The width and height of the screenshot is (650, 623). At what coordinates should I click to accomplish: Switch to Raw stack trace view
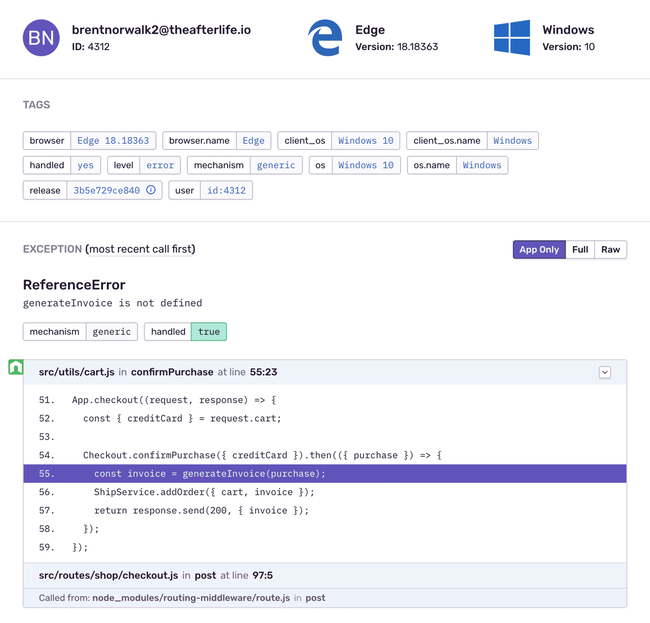point(610,250)
